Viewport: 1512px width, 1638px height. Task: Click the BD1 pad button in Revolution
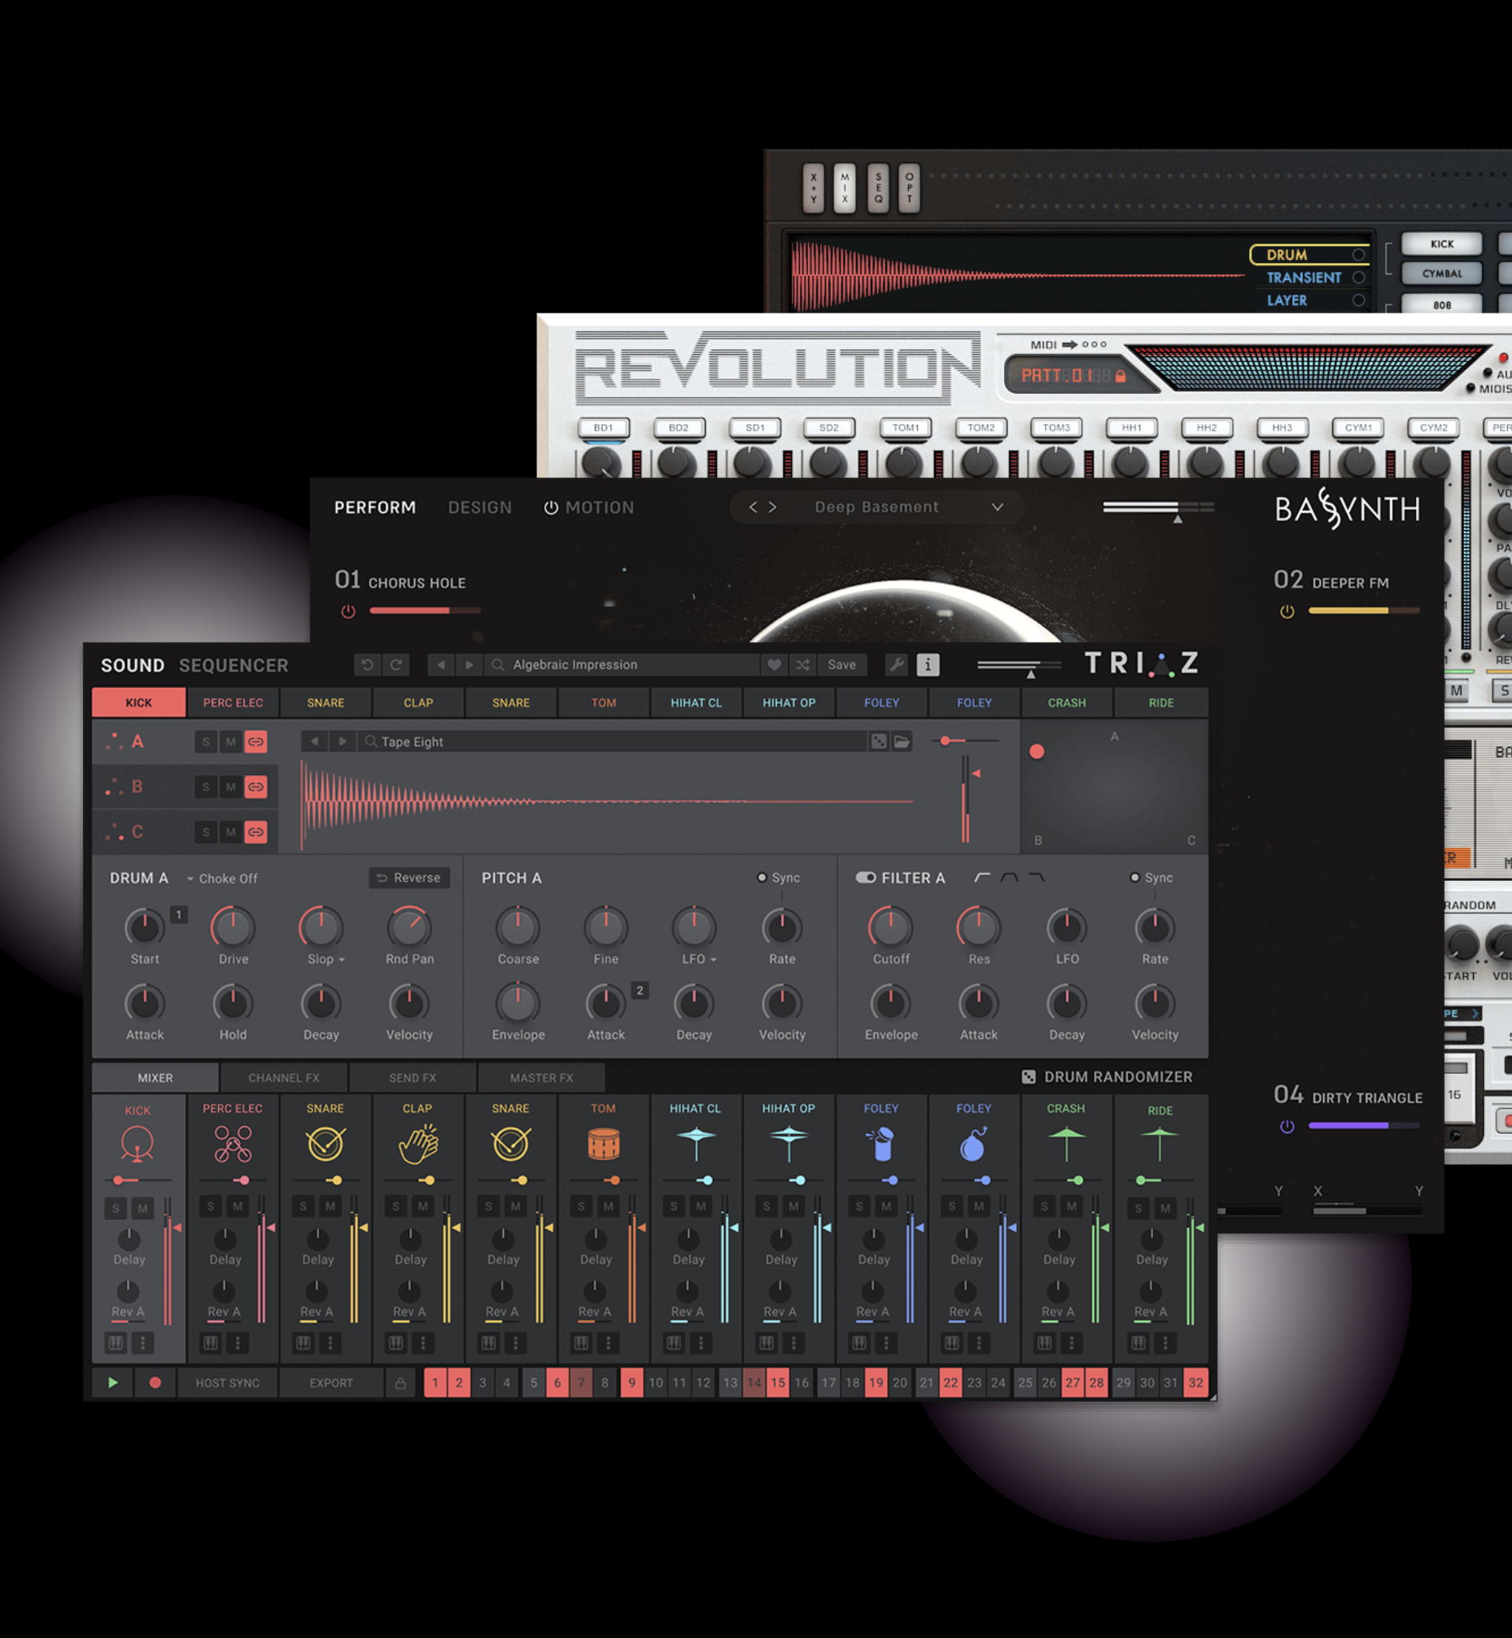603,427
